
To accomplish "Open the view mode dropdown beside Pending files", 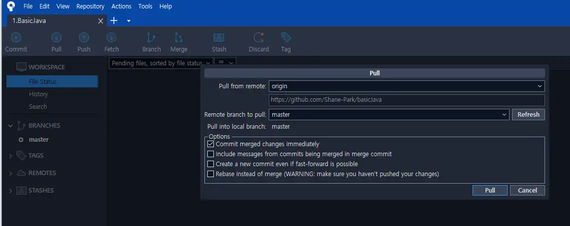I will point(225,63).
